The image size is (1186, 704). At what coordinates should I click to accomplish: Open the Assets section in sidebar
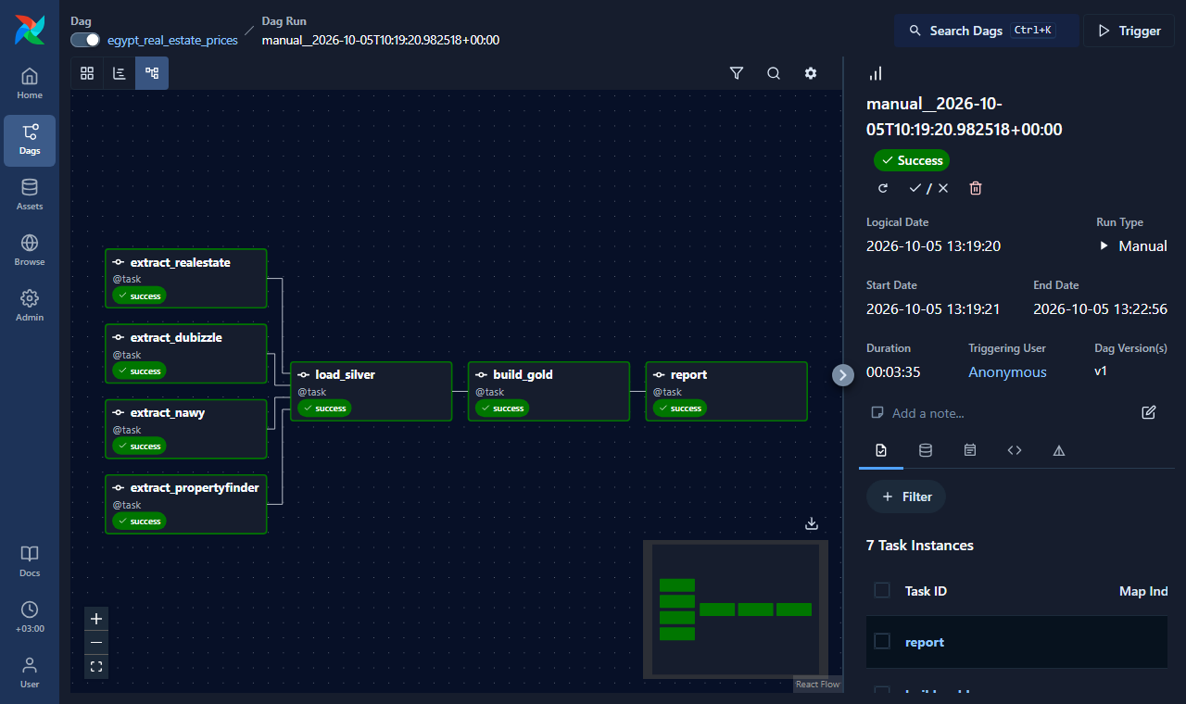[30, 195]
